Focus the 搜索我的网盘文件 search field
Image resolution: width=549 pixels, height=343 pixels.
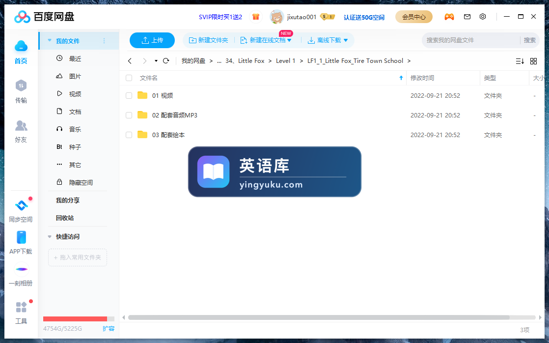pyautogui.click(x=471, y=40)
